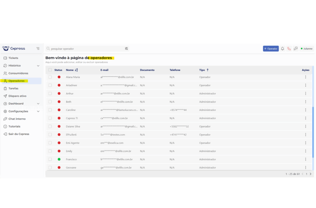Open search filter settings icon
Screen dimensions: 316x208
pos(126,49)
